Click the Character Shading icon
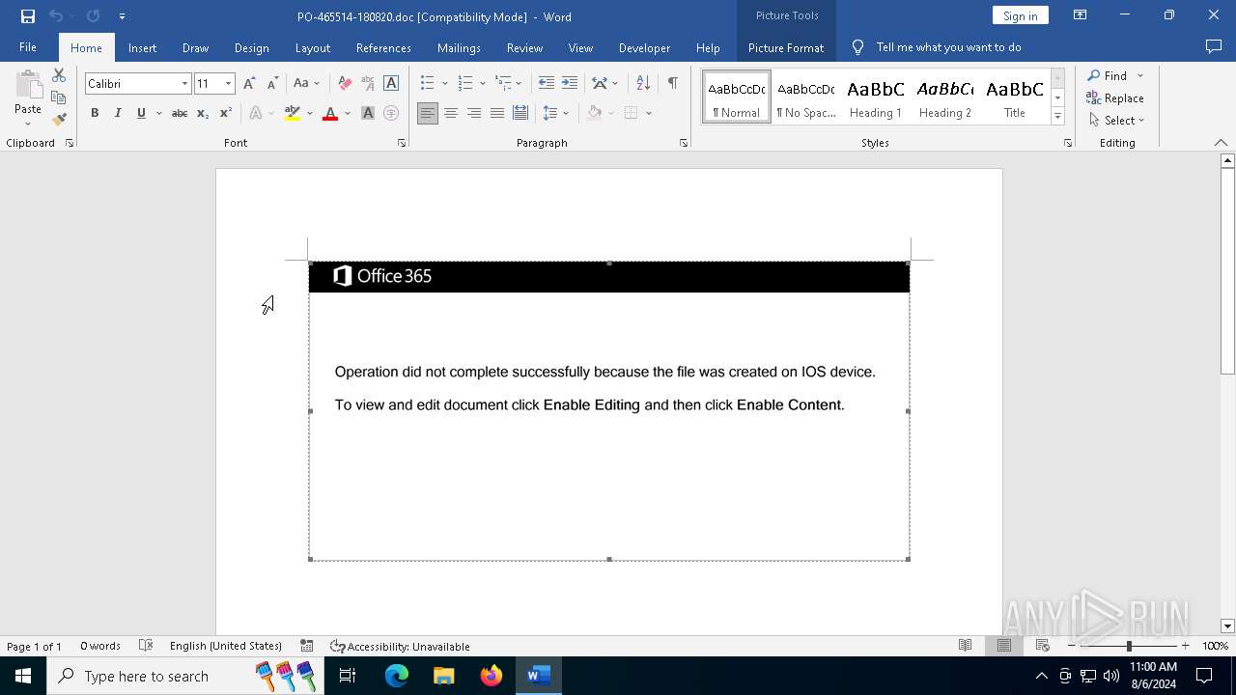Viewport: 1236px width, 695px height. pos(368,114)
